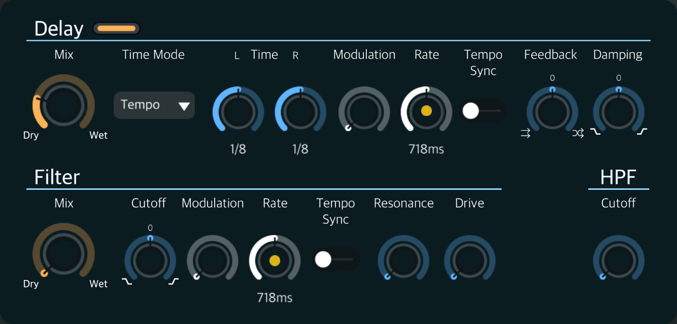Image resolution: width=677 pixels, height=324 pixels.
Task: Click the right channel Time knob
Action: tap(300, 111)
